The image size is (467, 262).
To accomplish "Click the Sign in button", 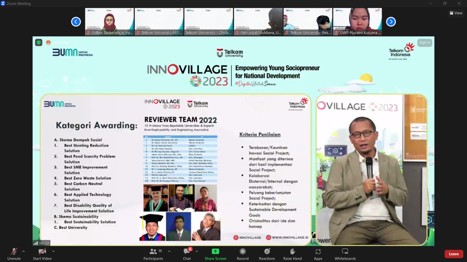I will coord(425,43).
